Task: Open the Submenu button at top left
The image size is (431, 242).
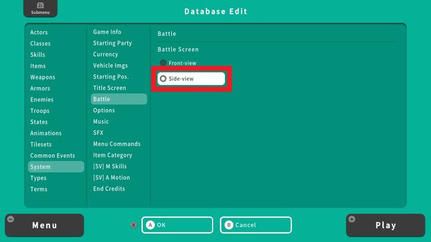Action: 40,9
